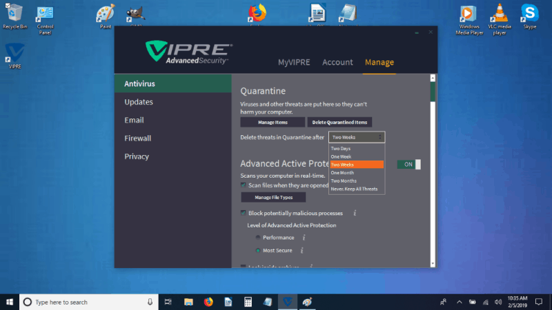Launch Paint from the desktop
This screenshot has height=310, width=552.
[106, 16]
